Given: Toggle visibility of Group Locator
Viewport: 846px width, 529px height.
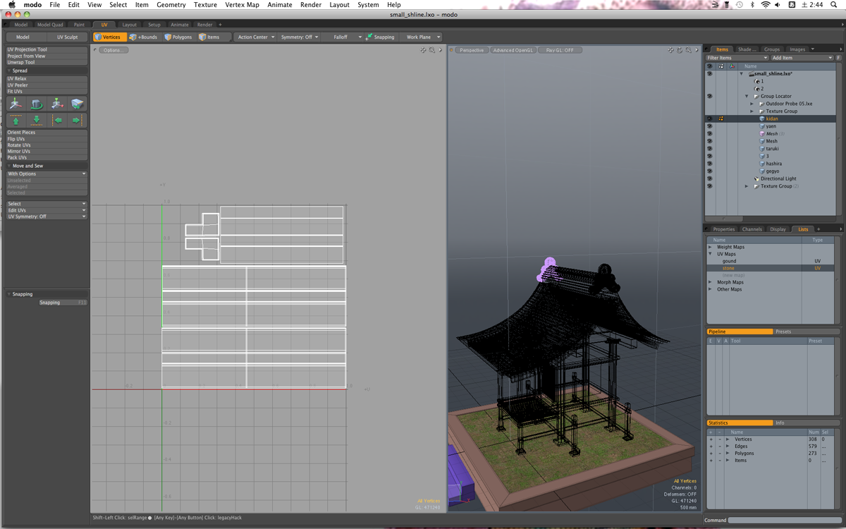Looking at the screenshot, I should 710,96.
